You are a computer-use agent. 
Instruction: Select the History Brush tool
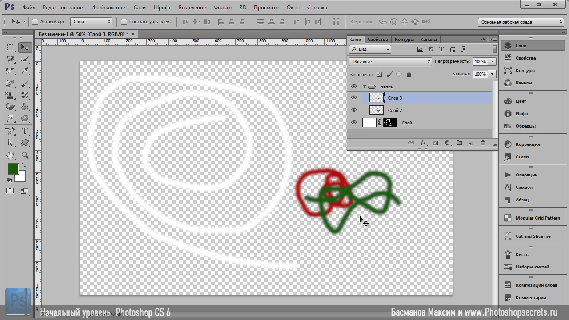click(x=25, y=95)
